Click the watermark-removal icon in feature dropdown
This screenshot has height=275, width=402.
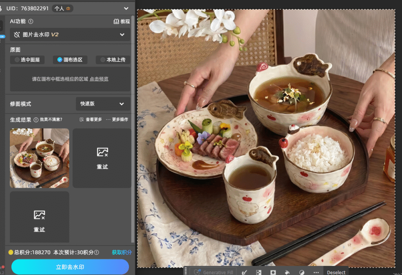point(17,35)
